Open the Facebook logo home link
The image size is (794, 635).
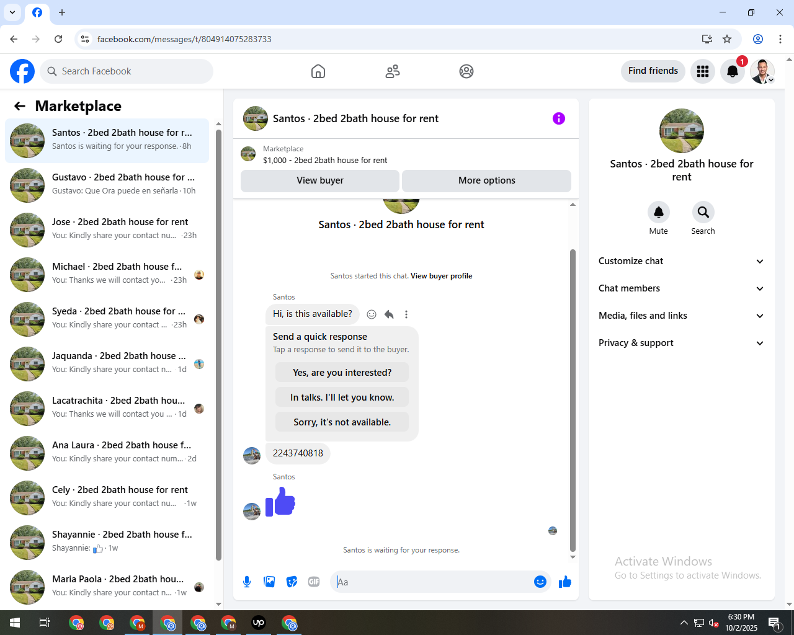(22, 71)
